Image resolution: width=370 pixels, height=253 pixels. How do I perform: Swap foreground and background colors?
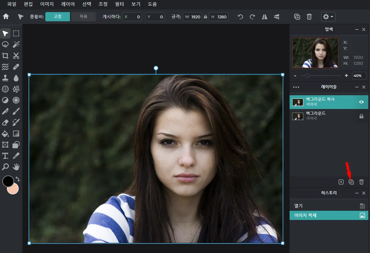click(x=18, y=179)
